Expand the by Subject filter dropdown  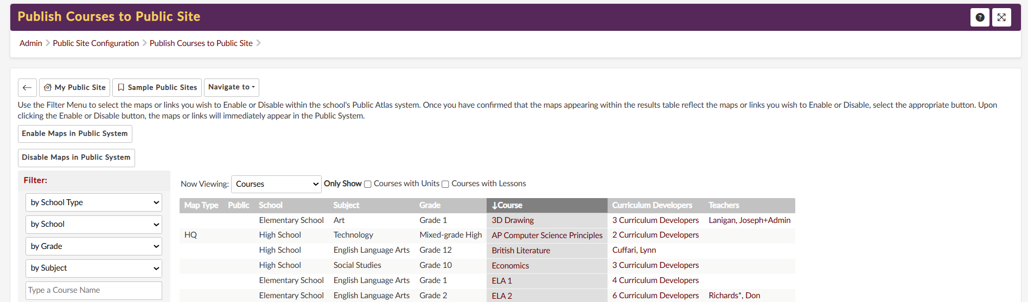pos(94,268)
